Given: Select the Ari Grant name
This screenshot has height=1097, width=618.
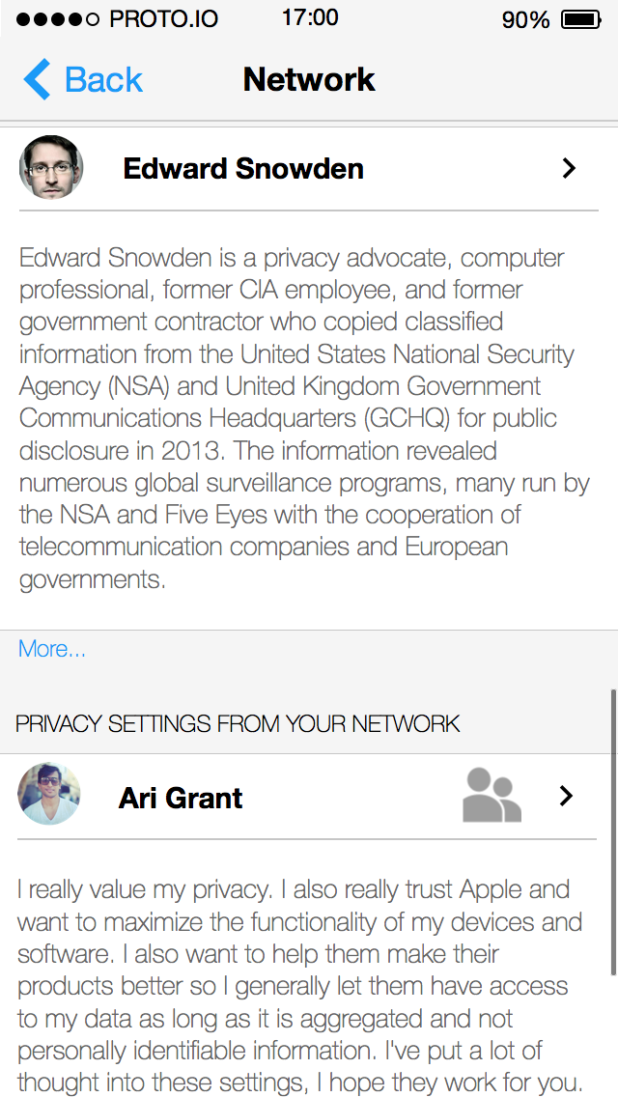Looking at the screenshot, I should [181, 798].
